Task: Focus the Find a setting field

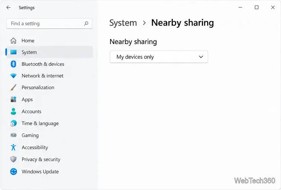Action: (x=49, y=23)
